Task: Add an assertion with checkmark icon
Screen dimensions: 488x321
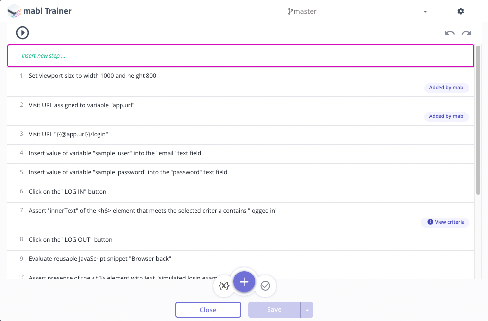Action: (265, 286)
